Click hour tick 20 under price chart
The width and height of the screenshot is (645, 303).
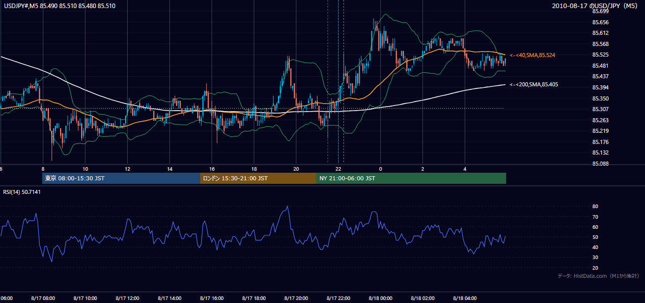[296, 169]
